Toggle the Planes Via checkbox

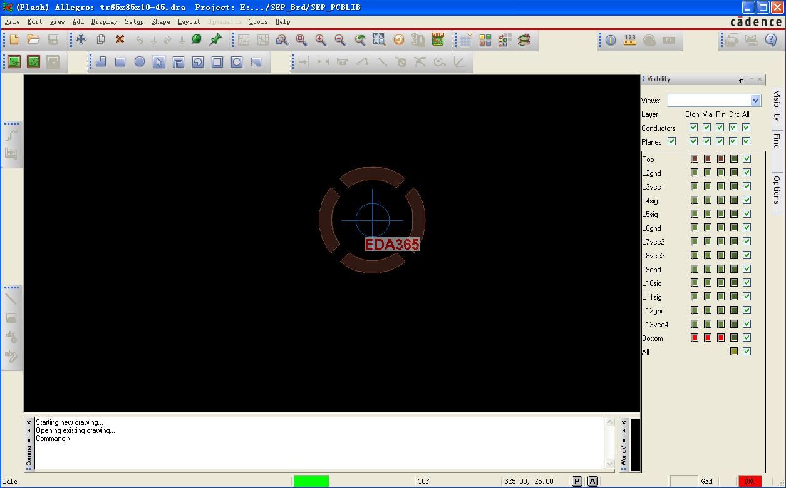click(707, 141)
